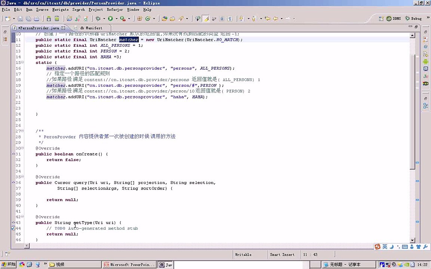The width and height of the screenshot is (431, 269).
Task: Click the Open Perspective icon
Action: (x=381, y=19)
